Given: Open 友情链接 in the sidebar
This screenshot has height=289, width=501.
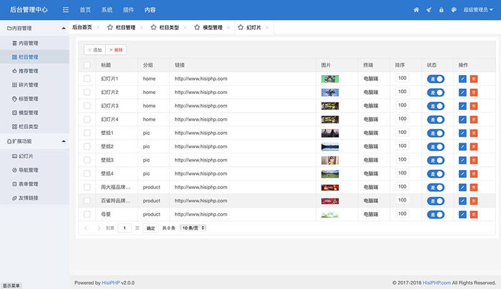Looking at the screenshot, I should 34,198.
